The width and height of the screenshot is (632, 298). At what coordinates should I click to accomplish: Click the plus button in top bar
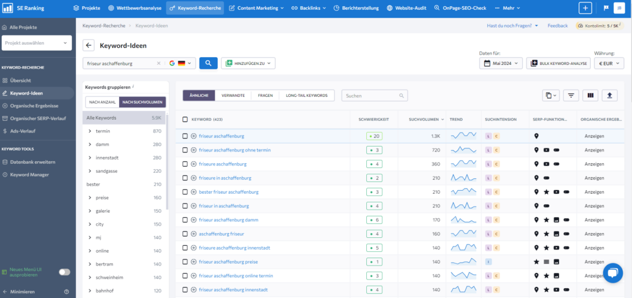(585, 8)
